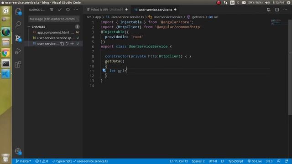Image resolution: width=292 pixels, height=164 pixels.
Task: Click the app folder breadcrumb
Action: tap(98, 17)
